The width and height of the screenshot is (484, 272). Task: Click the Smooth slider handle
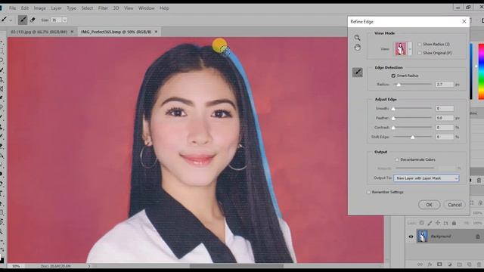[393, 109]
